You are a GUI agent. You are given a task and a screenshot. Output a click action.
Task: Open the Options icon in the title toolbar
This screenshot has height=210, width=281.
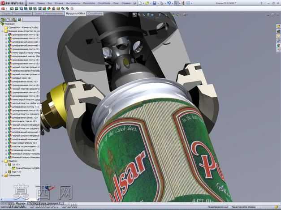[x=188, y=3]
